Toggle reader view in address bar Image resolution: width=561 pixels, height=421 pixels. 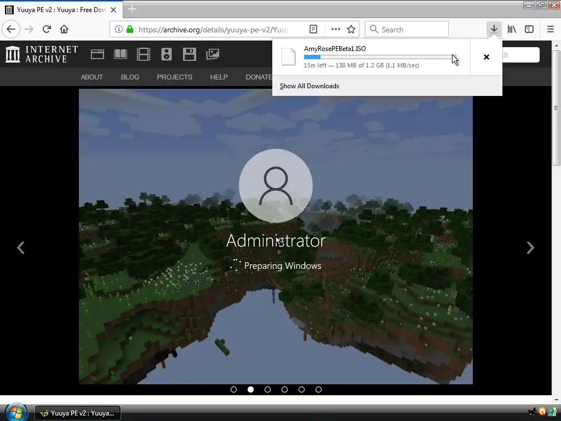click(x=313, y=29)
